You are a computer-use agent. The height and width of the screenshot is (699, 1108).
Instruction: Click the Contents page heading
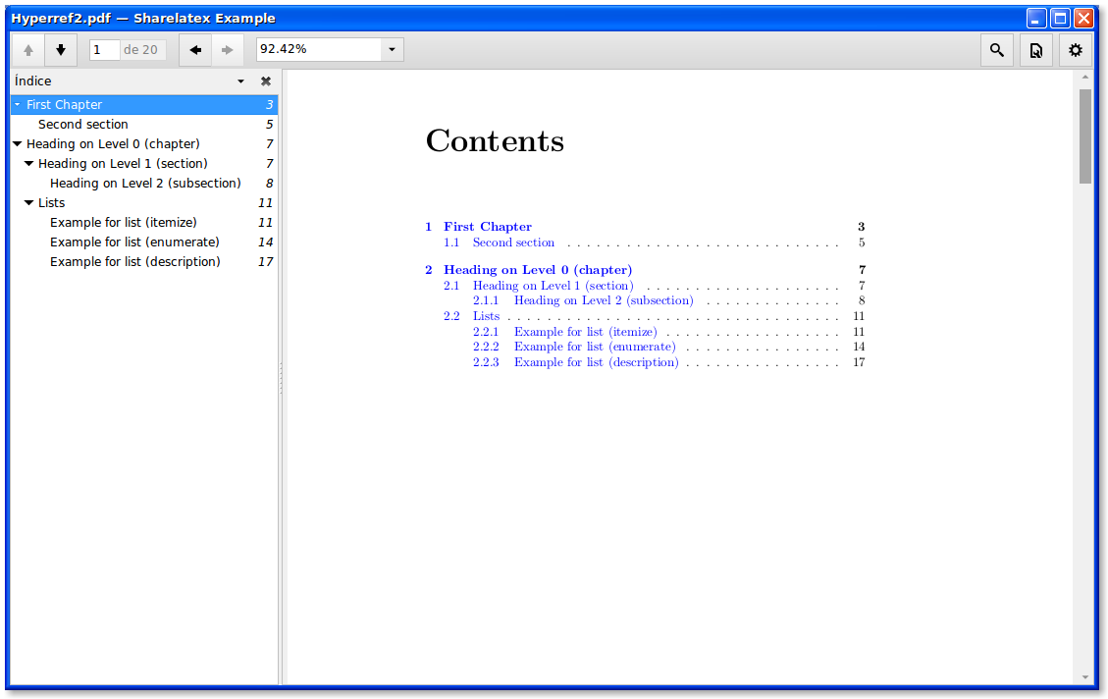coord(495,140)
